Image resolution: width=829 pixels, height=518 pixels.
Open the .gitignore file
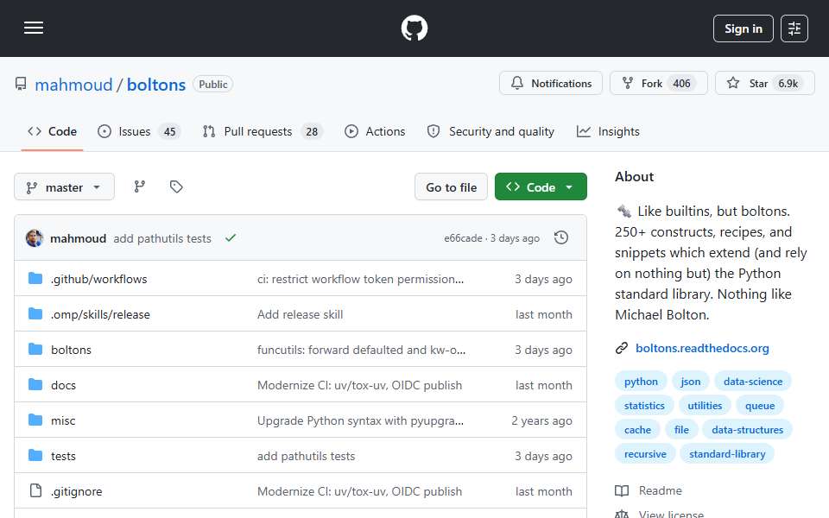77,491
